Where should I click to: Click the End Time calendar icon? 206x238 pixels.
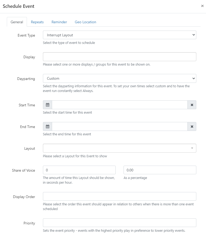(47, 126)
